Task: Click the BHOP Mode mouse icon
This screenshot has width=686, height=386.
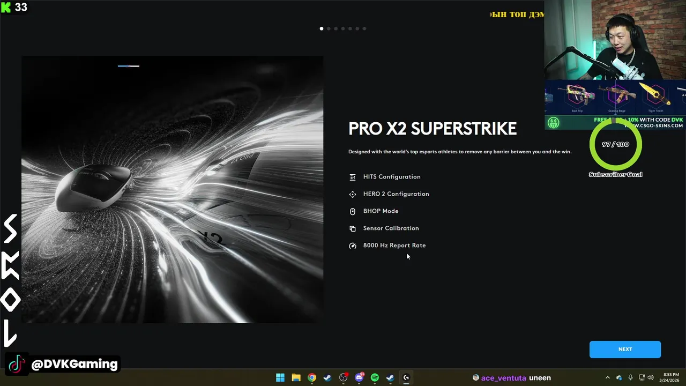Action: pyautogui.click(x=353, y=211)
